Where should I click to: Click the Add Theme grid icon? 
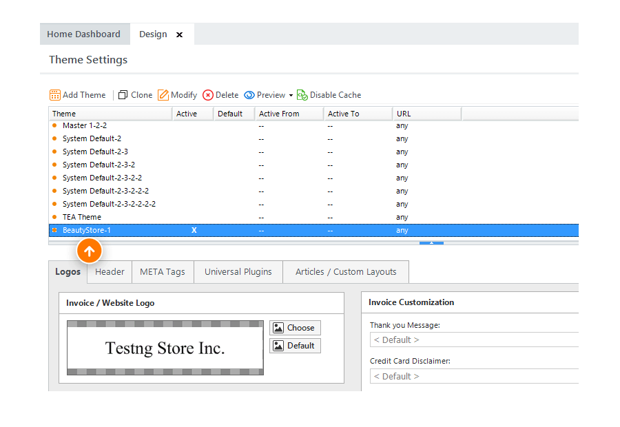[x=55, y=95]
